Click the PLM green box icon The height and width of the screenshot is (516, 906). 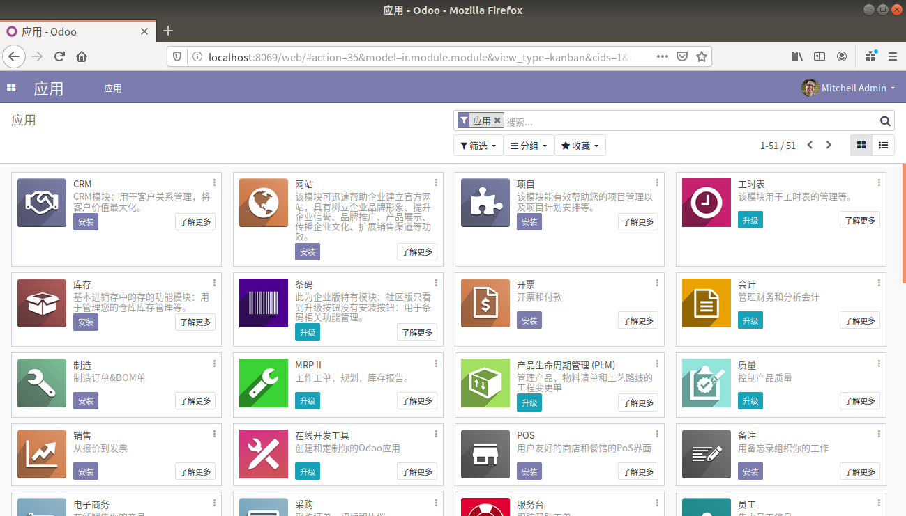click(x=485, y=383)
